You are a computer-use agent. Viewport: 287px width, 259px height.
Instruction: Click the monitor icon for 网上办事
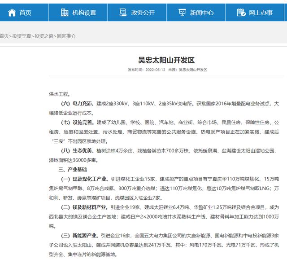coord(241,13)
